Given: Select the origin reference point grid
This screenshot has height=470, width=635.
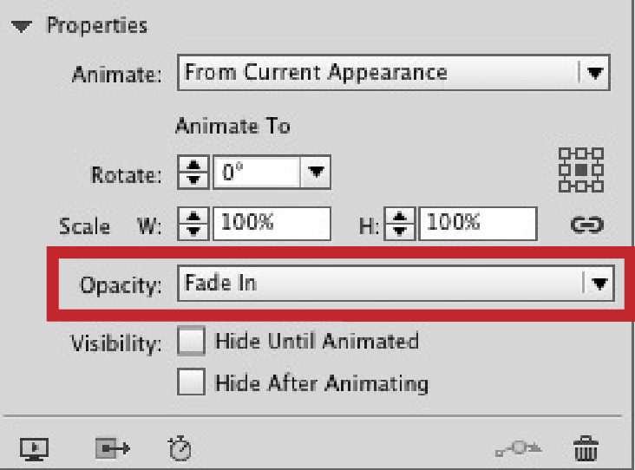Looking at the screenshot, I should tap(581, 168).
